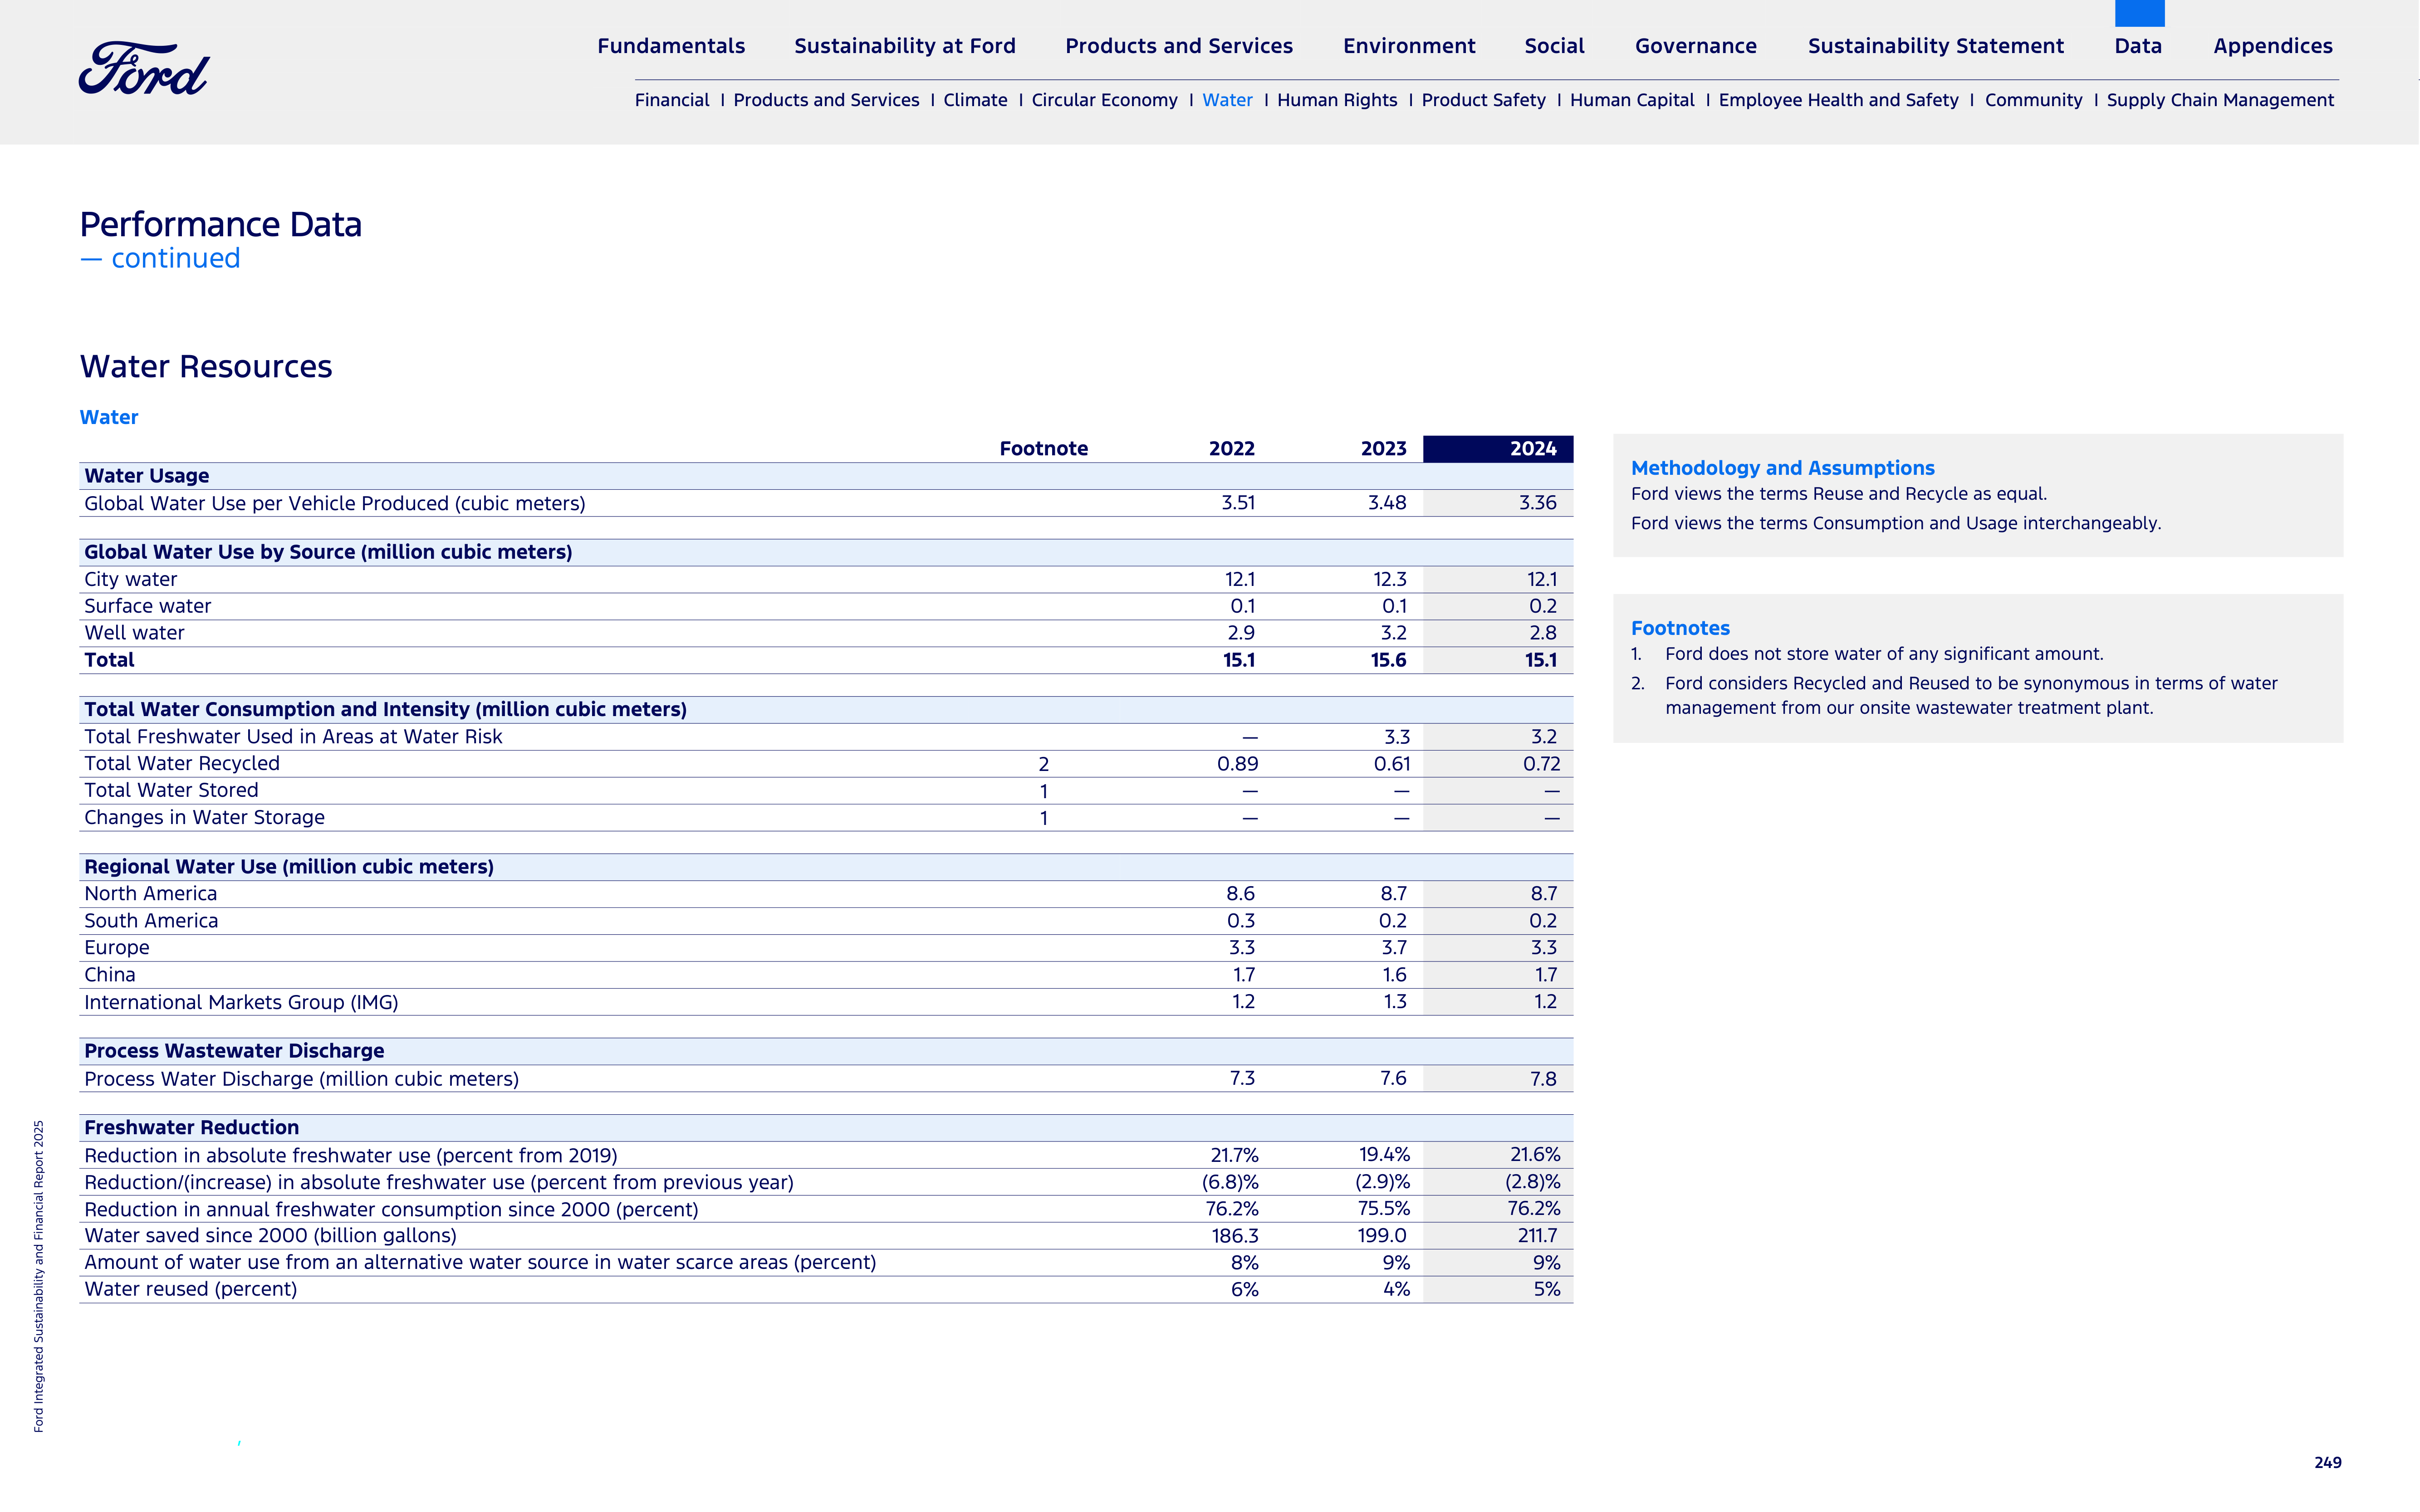Select the Water Resources heading
This screenshot has width=2420, height=1512.
(x=205, y=367)
